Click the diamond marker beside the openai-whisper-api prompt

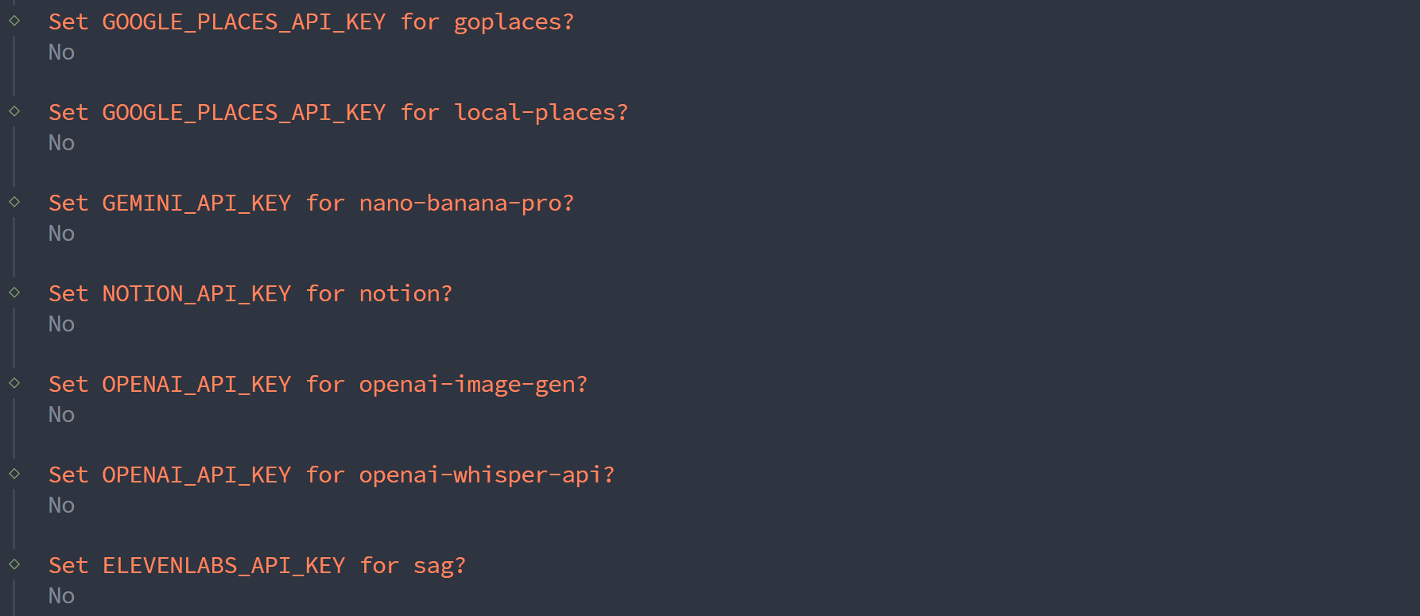pos(14,474)
